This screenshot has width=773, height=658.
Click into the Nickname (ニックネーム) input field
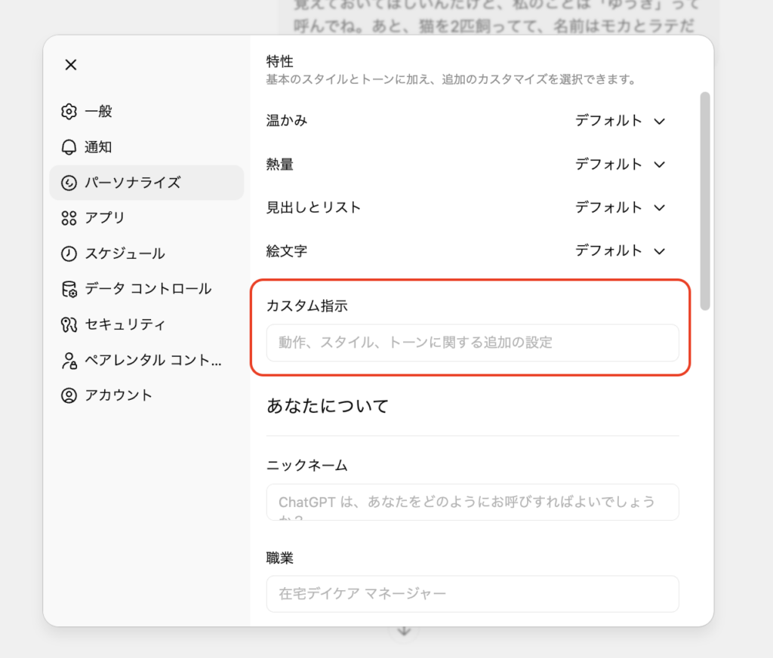click(472, 502)
